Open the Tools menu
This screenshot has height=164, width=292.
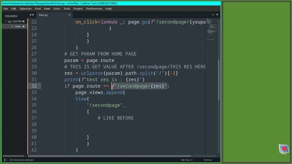coord(67,9)
